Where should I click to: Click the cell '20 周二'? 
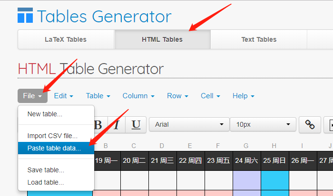(x=135, y=161)
